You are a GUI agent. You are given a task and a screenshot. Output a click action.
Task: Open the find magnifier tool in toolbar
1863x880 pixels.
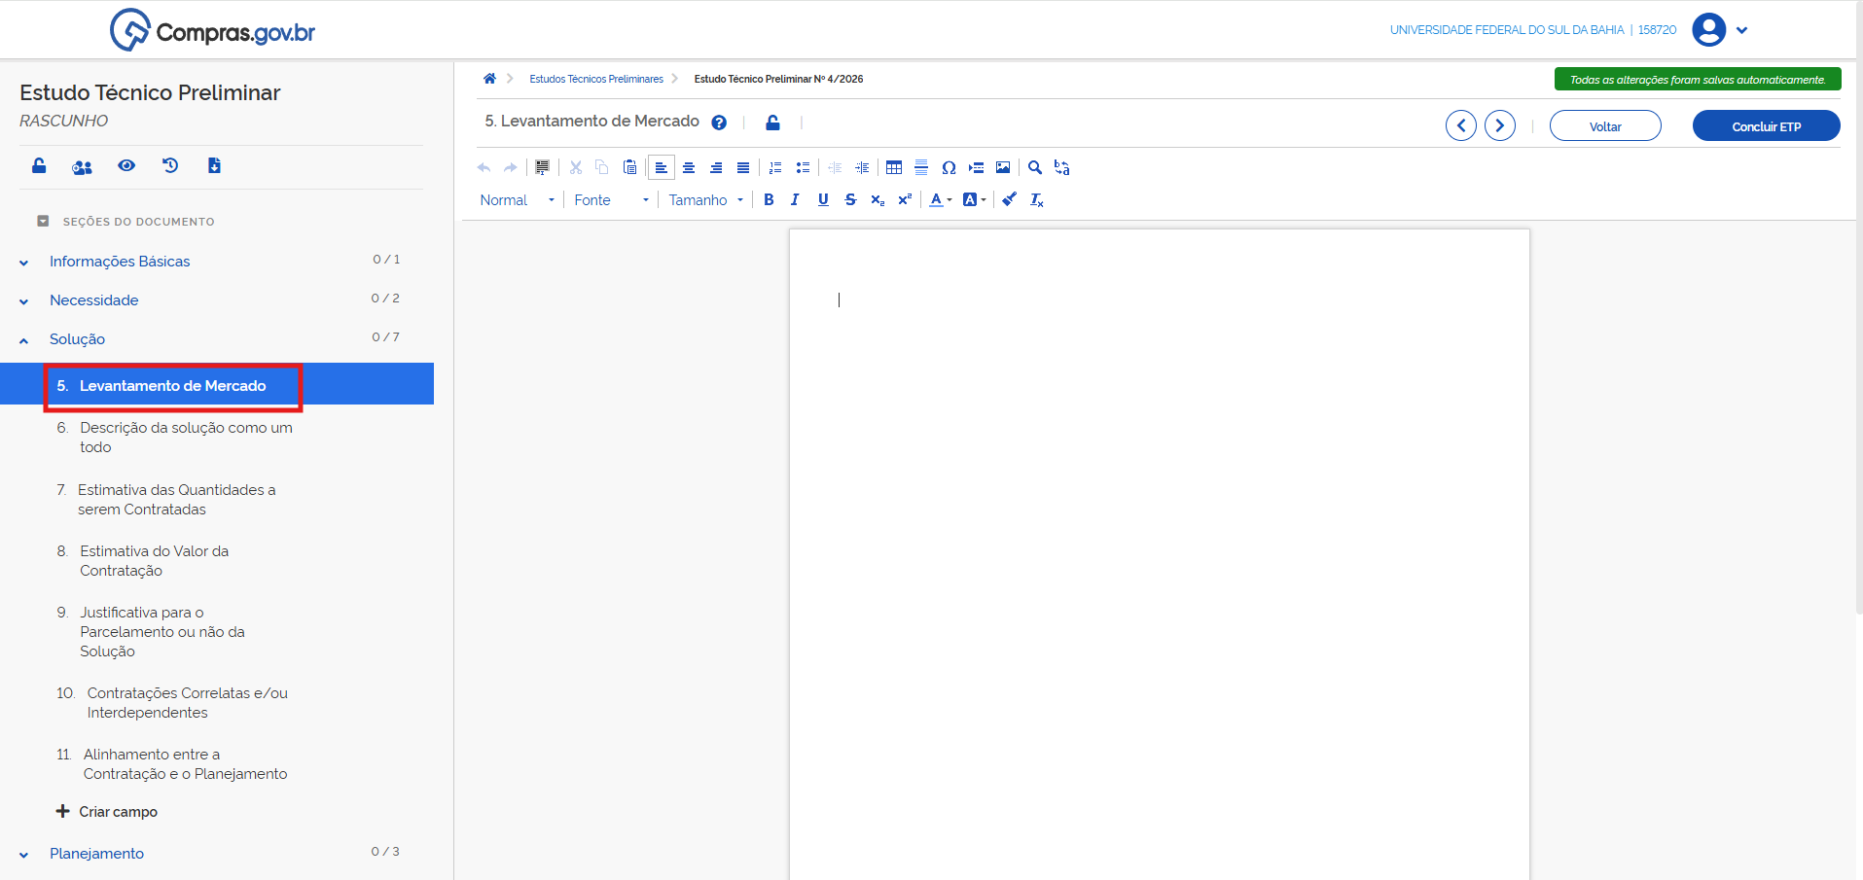[1035, 168]
